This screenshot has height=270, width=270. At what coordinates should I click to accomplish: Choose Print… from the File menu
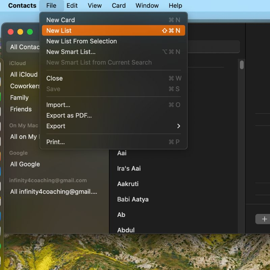[x=113, y=142]
